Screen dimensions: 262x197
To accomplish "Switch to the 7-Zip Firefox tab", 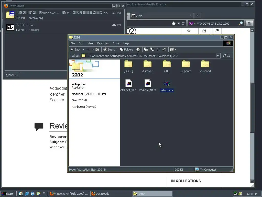I will pyautogui.click(x=161, y=16).
